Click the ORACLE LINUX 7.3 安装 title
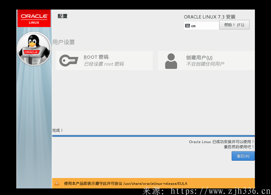271x195 pixels. tap(210, 17)
